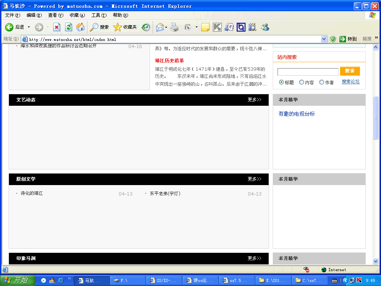Open the Favorites (收藏夹) star button

pyautogui.click(x=125, y=27)
